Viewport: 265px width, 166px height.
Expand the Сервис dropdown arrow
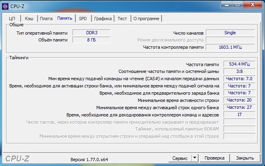click(x=195, y=158)
